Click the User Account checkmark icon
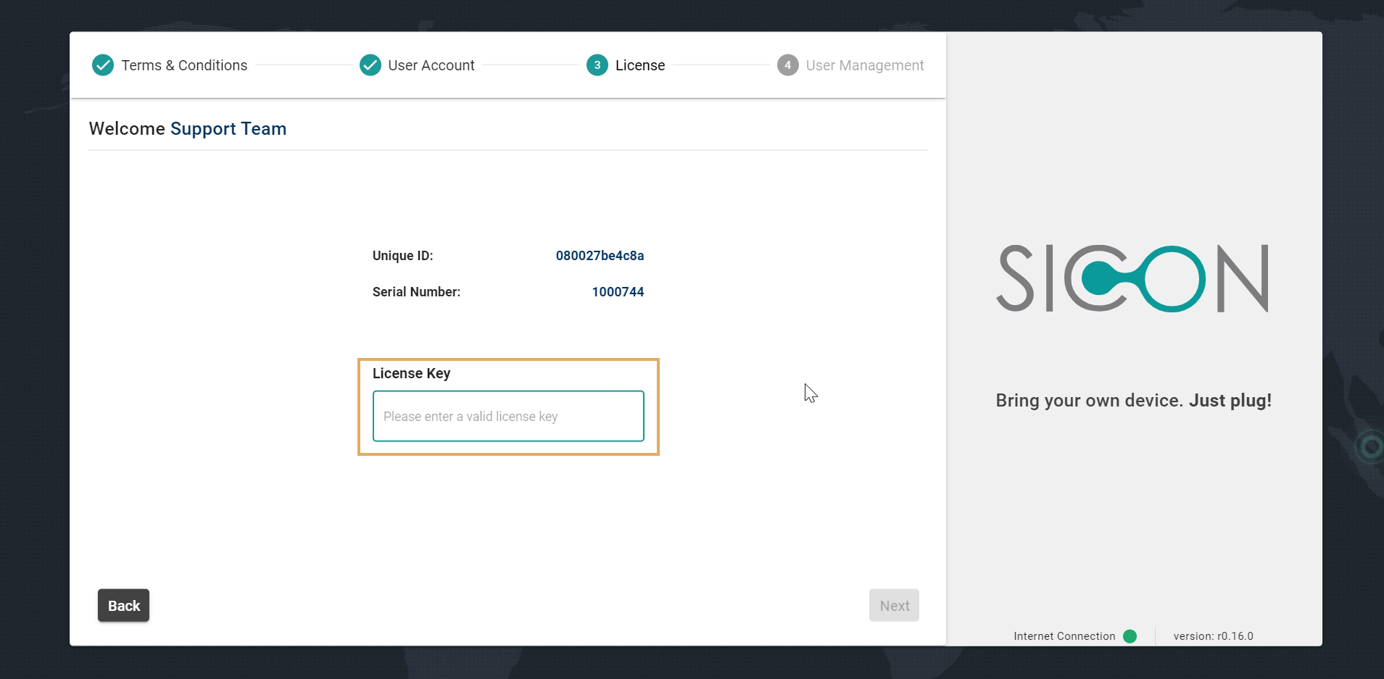 coord(370,65)
